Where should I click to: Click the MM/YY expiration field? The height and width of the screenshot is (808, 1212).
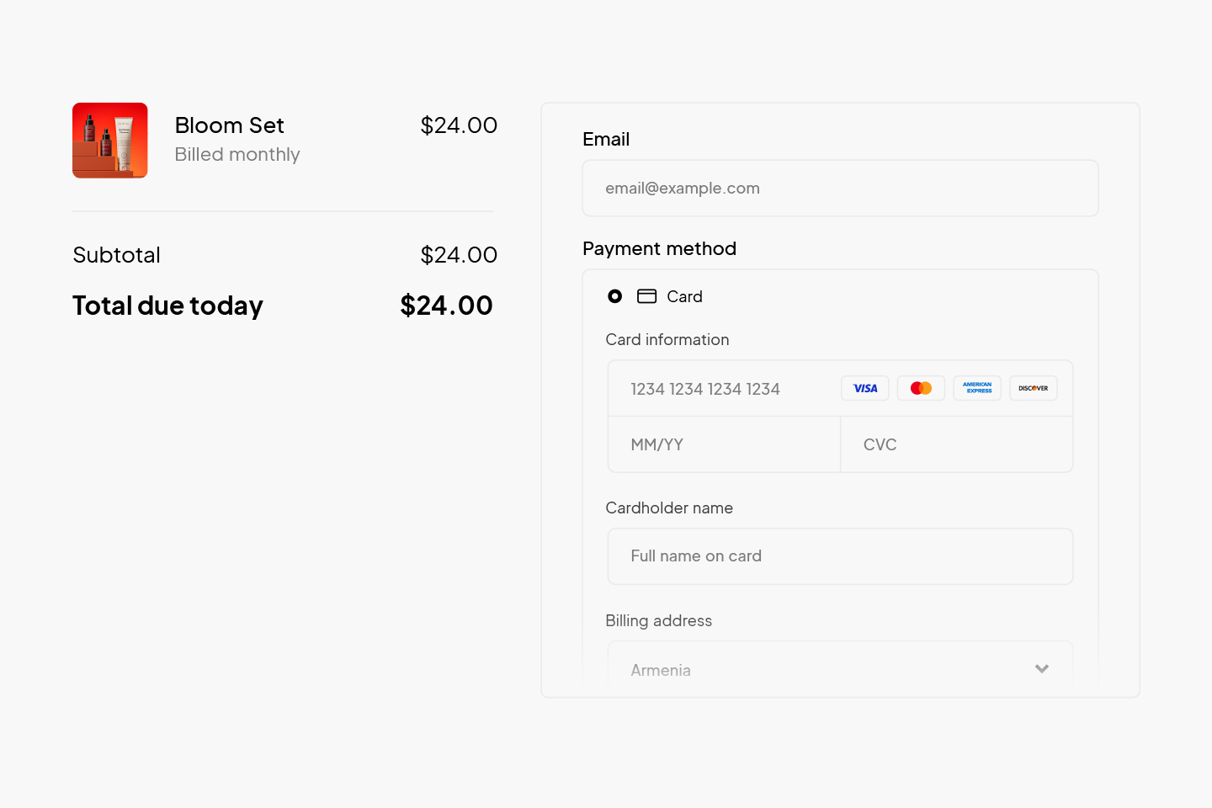click(x=722, y=444)
